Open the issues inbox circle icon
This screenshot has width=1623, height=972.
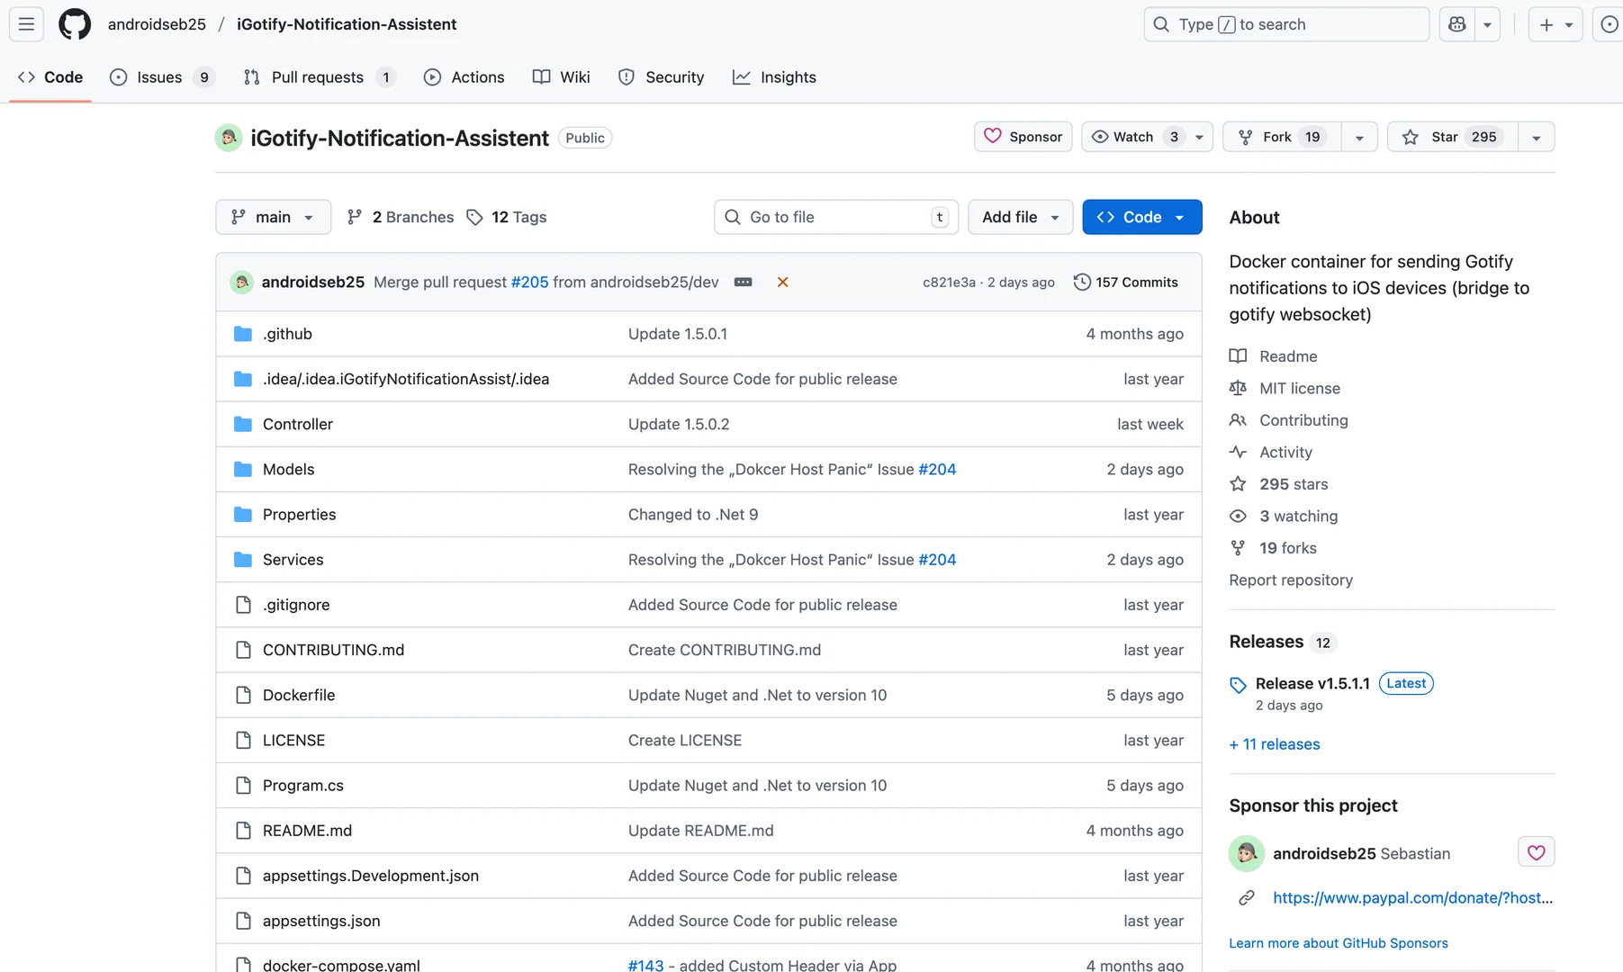(x=1609, y=24)
